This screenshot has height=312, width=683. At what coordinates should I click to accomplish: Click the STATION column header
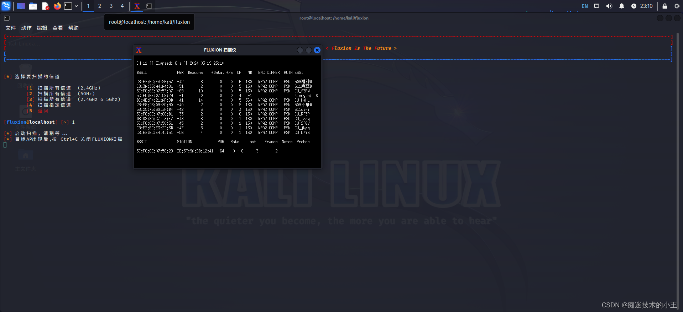point(184,142)
